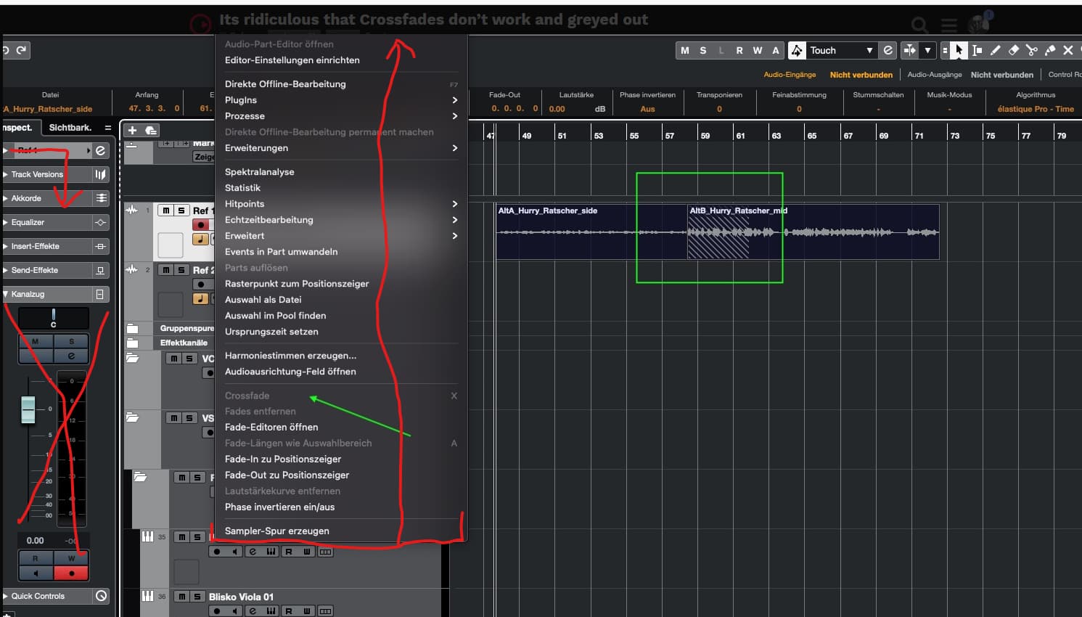Click the Akkorde section icon

point(101,198)
